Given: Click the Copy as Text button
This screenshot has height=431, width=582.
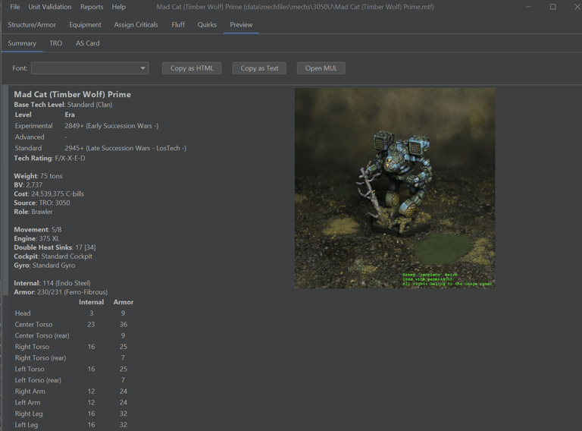Looking at the screenshot, I should (x=259, y=68).
